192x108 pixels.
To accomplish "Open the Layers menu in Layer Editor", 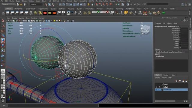I will [x=157, y=78].
